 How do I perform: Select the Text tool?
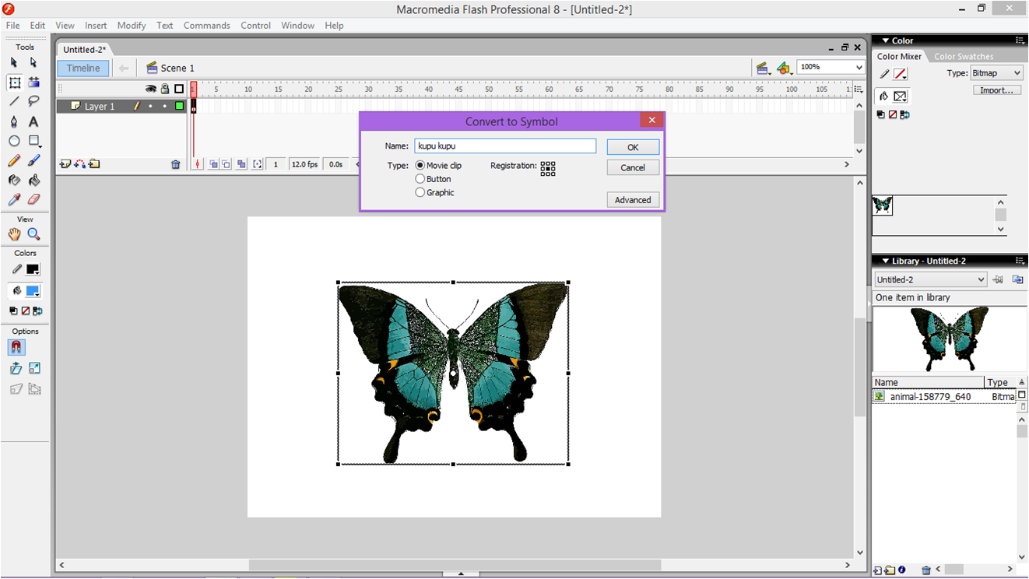(x=33, y=121)
